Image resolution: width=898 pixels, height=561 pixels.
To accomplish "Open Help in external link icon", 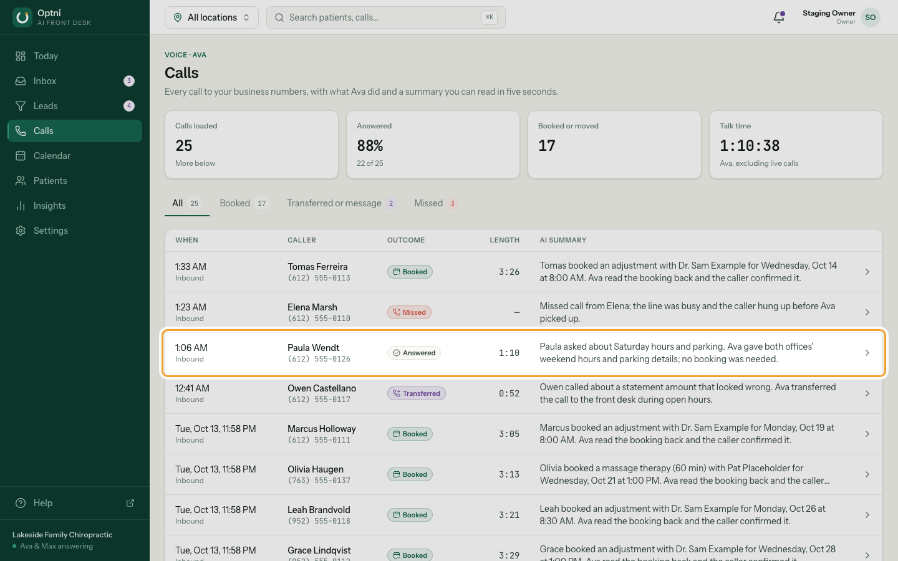I will coord(130,503).
